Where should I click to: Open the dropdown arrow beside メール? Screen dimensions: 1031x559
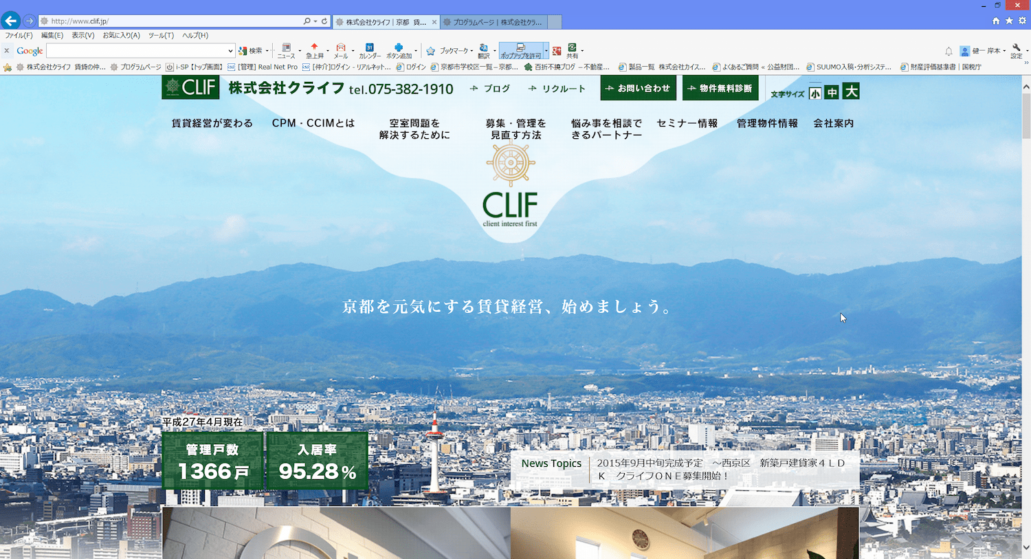click(x=353, y=51)
